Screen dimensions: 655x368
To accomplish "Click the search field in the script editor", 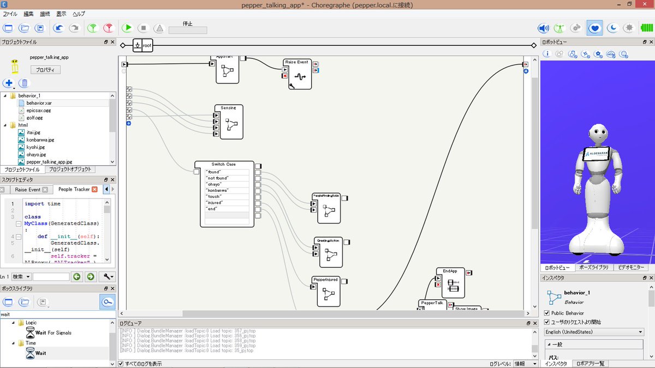I will pyautogui.click(x=51, y=277).
